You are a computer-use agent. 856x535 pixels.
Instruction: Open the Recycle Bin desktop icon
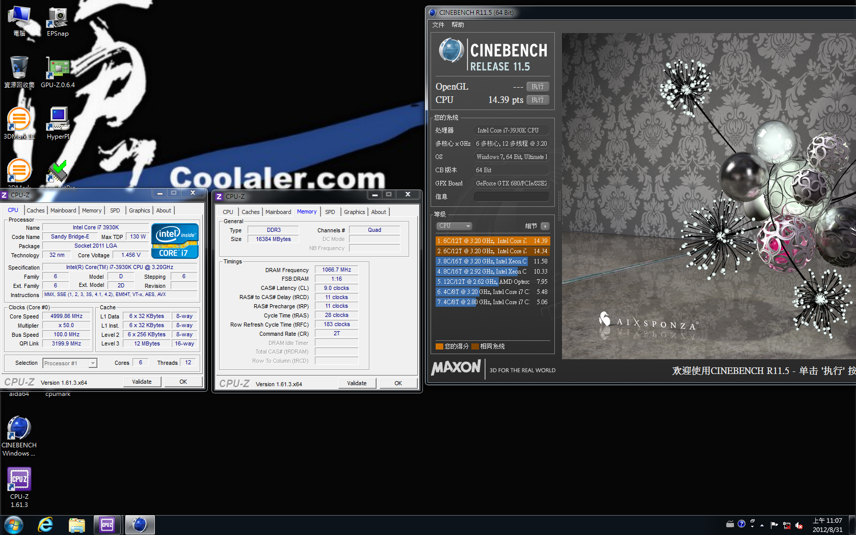click(x=19, y=72)
